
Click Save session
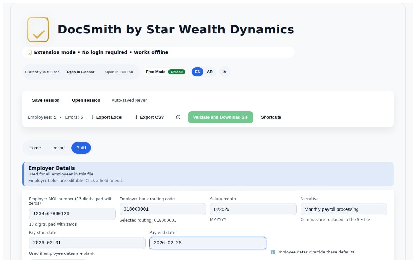(46, 100)
